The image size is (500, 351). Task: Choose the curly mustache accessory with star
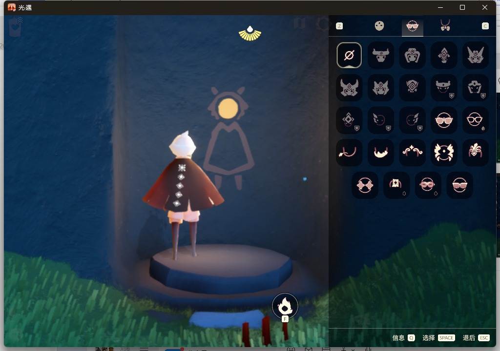pos(412,152)
